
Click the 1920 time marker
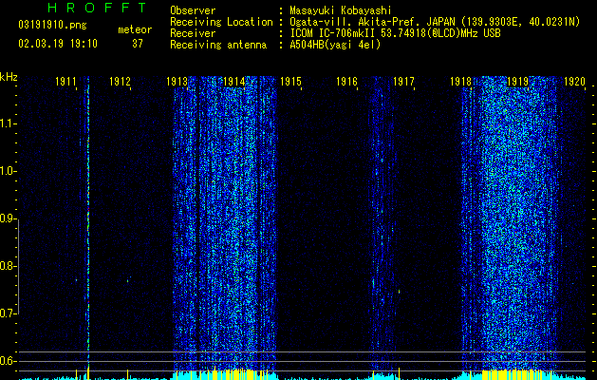click(574, 82)
